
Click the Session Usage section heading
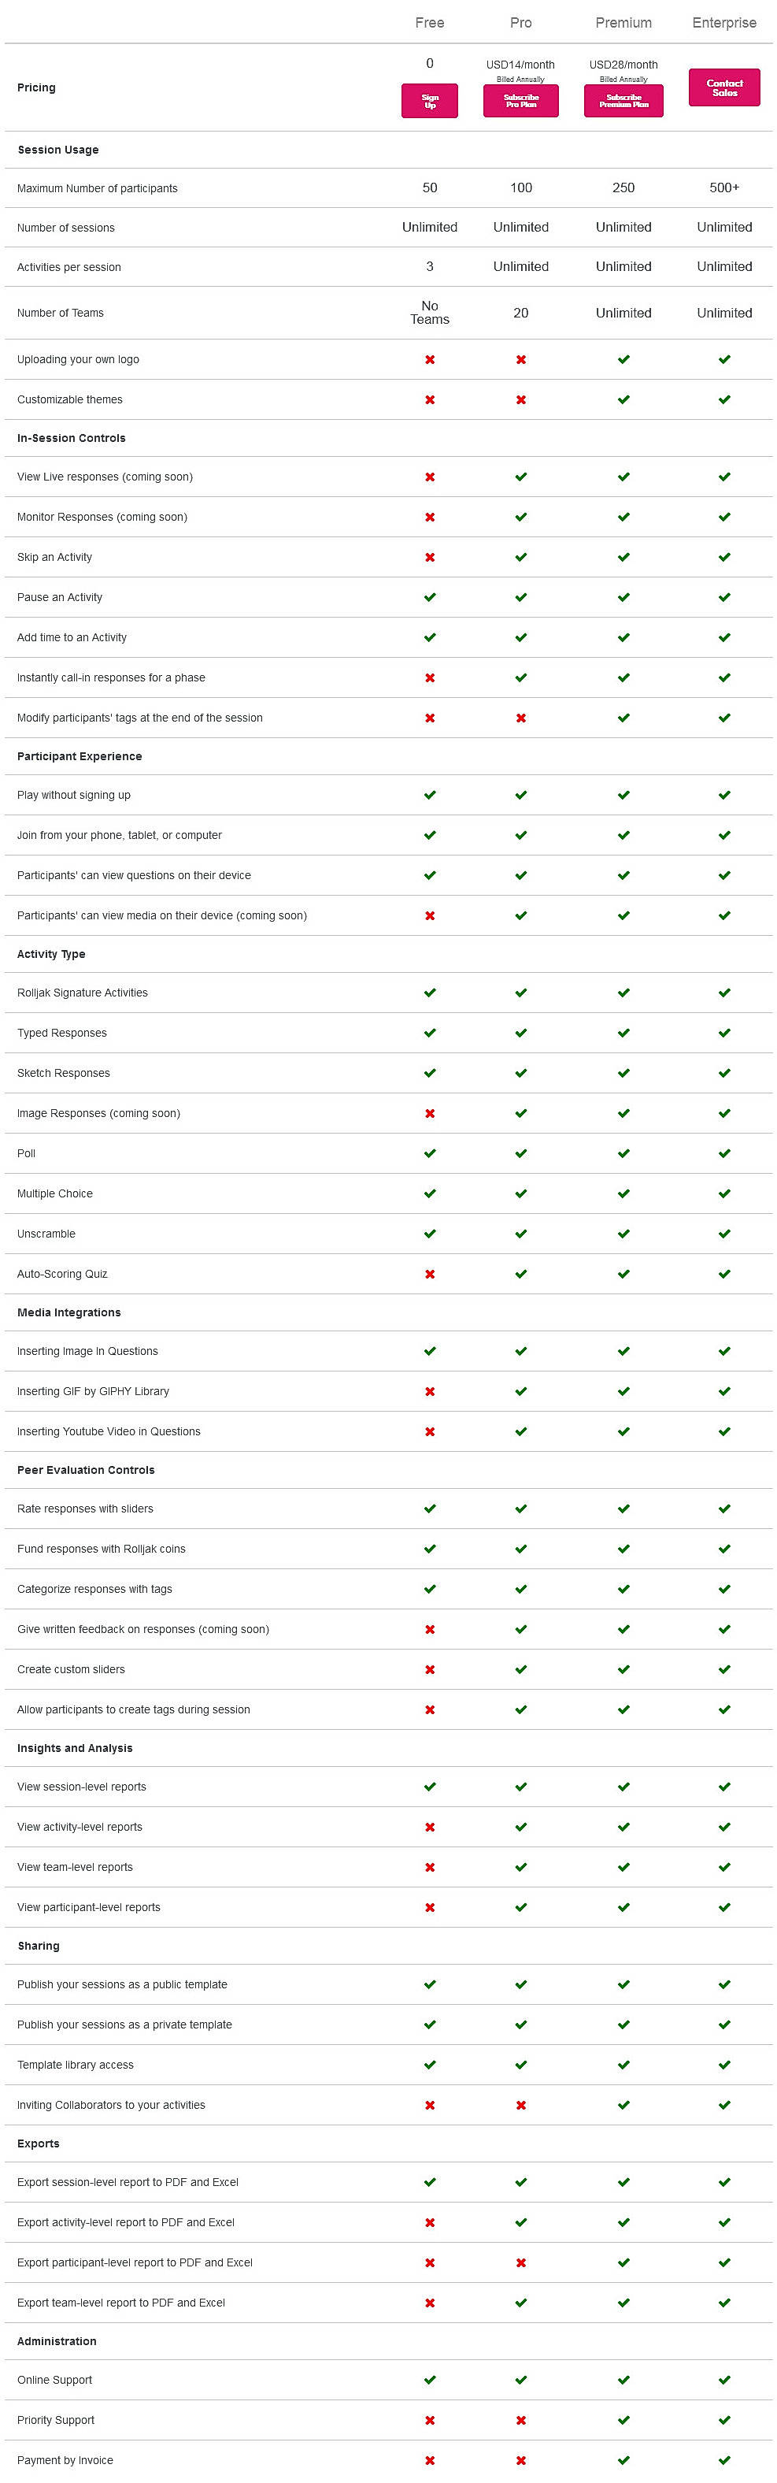(57, 150)
